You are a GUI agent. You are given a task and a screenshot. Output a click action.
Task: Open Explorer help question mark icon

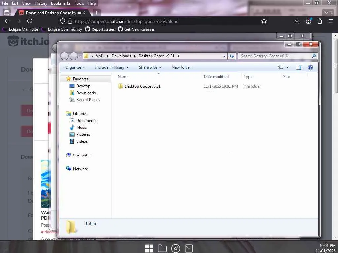tap(310, 67)
